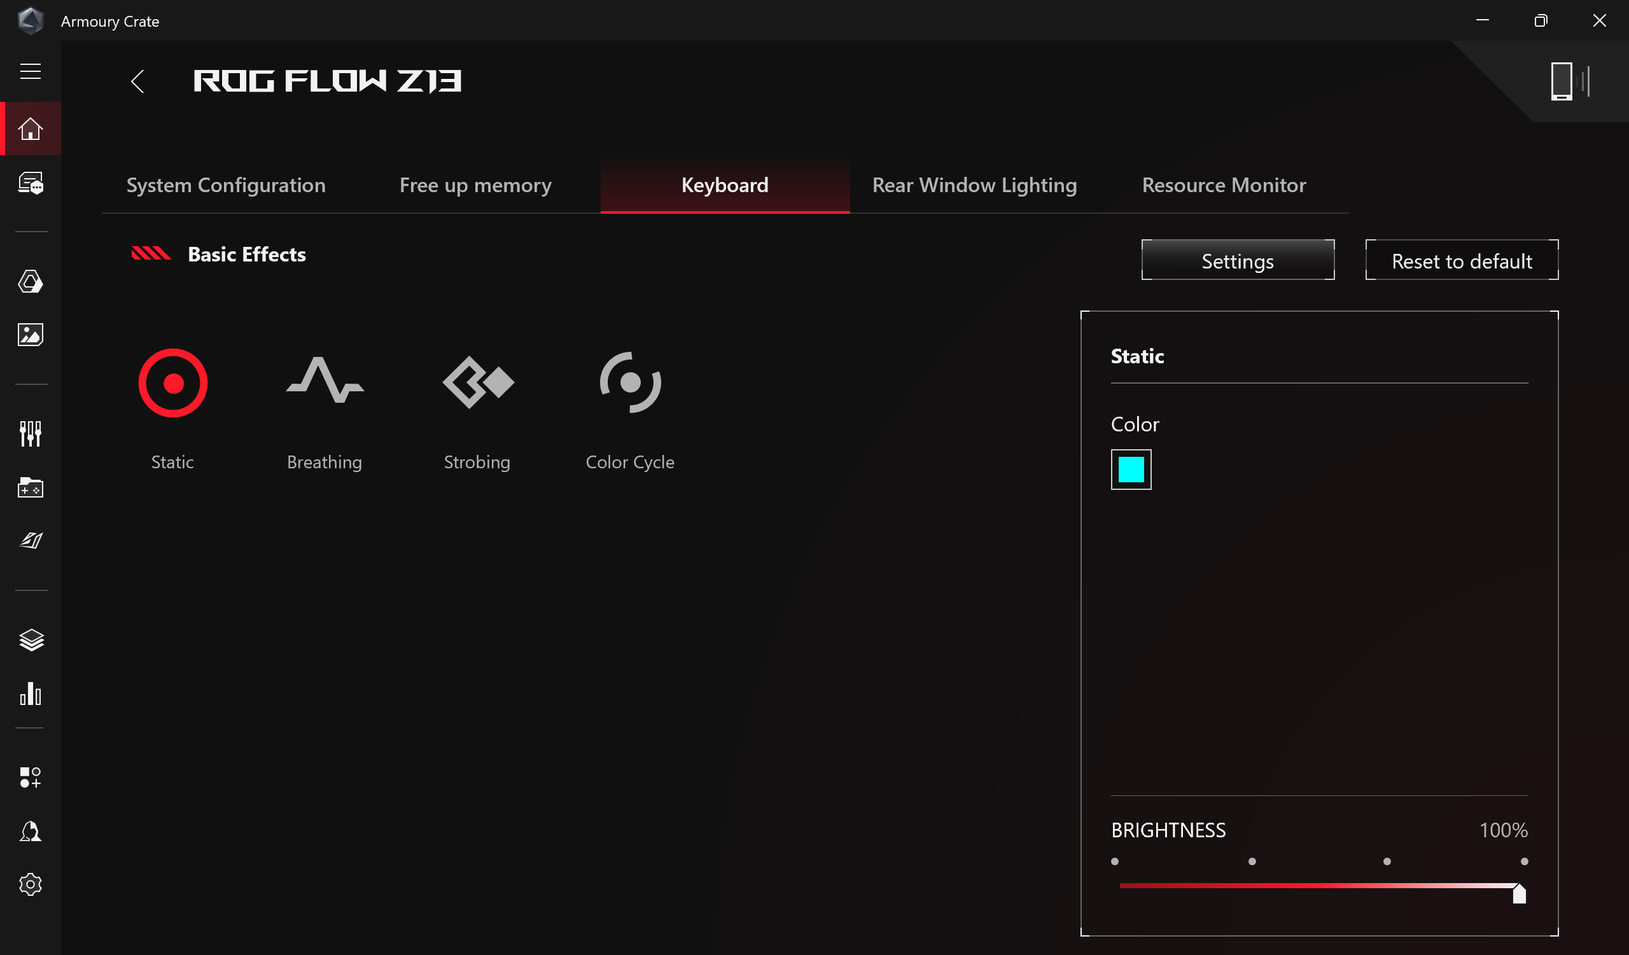Open the Device section in sidebar

(x=31, y=183)
